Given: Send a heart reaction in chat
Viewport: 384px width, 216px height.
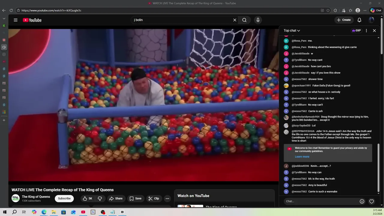Looking at the screenshot, I should pyautogui.click(x=371, y=201).
